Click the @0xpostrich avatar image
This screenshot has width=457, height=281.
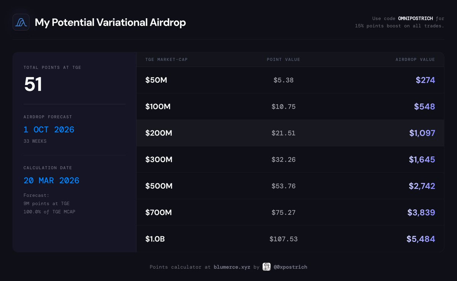(x=266, y=267)
